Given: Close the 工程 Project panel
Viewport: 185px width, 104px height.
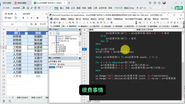Looking at the screenshot, I should pyautogui.click(x=80, y=29).
